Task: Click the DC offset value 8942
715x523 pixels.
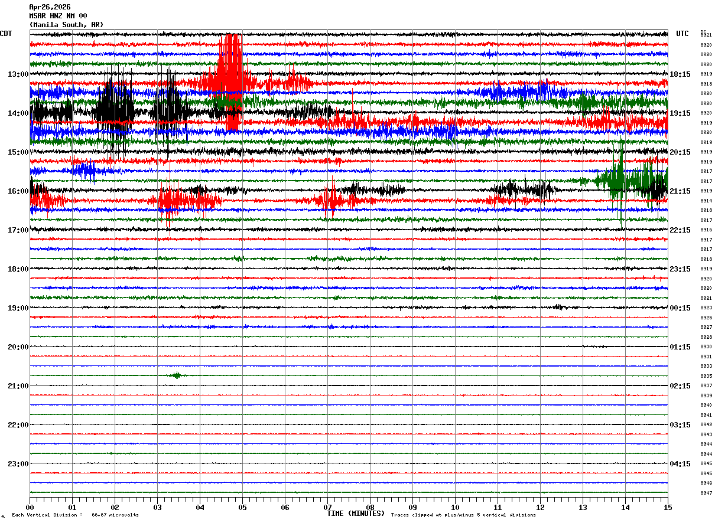Action: pos(706,424)
